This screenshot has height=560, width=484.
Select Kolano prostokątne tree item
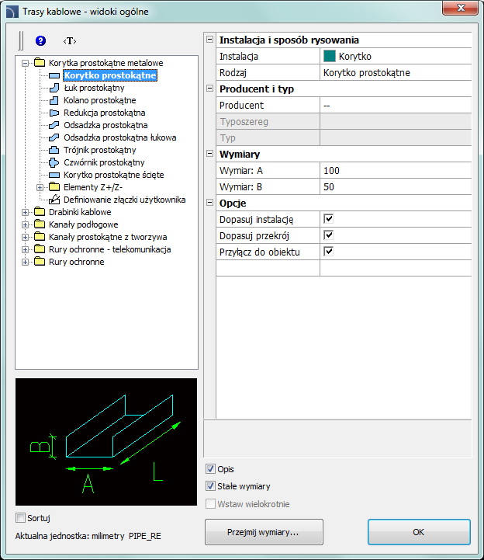click(100, 100)
